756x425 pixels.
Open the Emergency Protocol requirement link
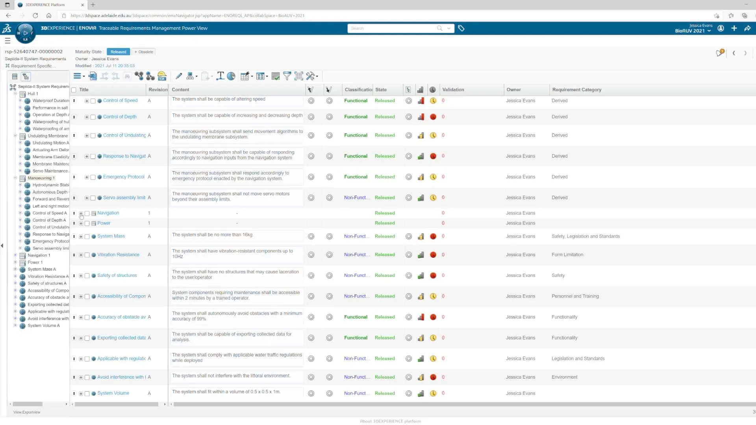pos(124,177)
